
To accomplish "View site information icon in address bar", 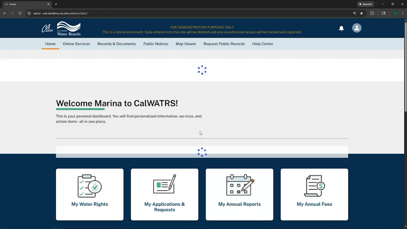I will 29,13.
